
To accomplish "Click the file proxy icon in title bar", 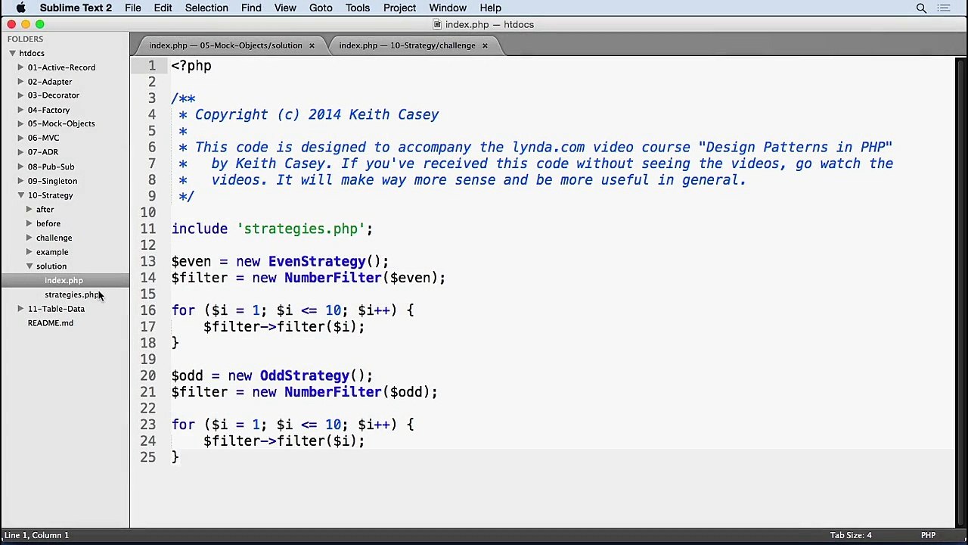I will (437, 25).
